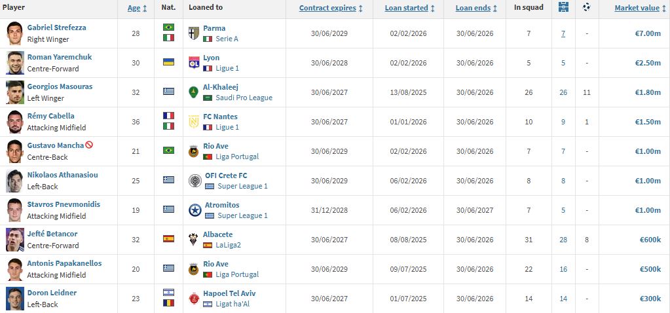Click the Atromitos star crest icon
Image resolution: width=670 pixels, height=313 pixels.
194,210
